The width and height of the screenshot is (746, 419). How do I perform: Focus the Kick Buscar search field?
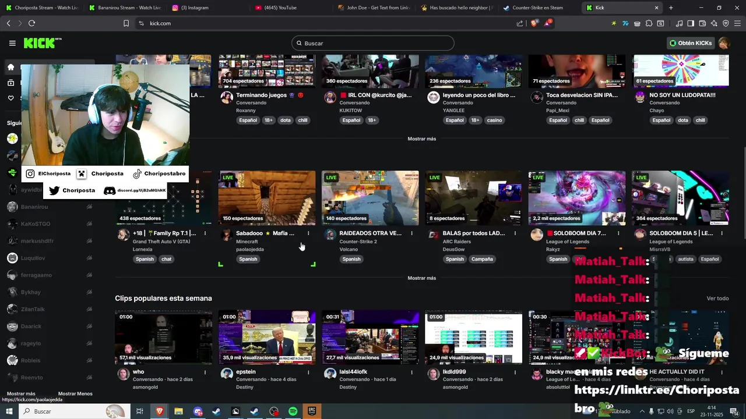point(372,43)
